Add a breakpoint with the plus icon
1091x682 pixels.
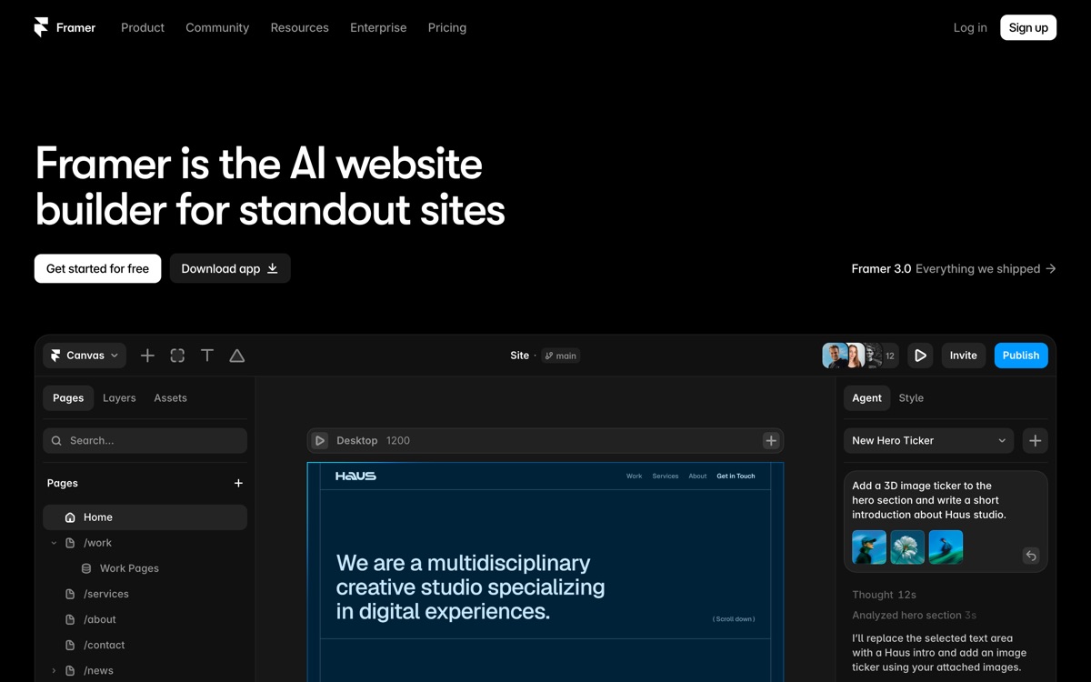pyautogui.click(x=771, y=440)
